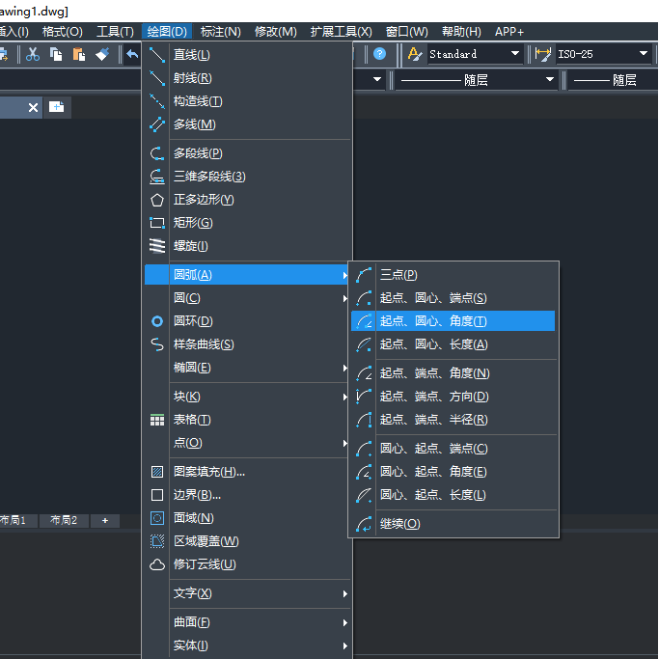This screenshot has width=659, height=659.
Task: Click the 面域(N) region icon
Action: pyautogui.click(x=157, y=518)
